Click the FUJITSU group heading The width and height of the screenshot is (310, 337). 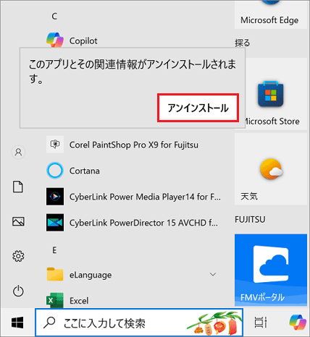point(250,219)
